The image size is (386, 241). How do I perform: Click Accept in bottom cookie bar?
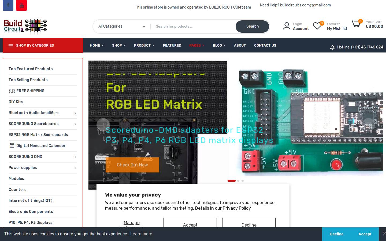pyautogui.click(x=365, y=234)
